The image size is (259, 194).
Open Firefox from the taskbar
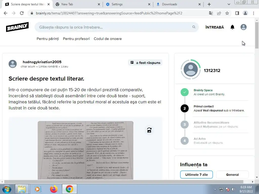(54, 189)
